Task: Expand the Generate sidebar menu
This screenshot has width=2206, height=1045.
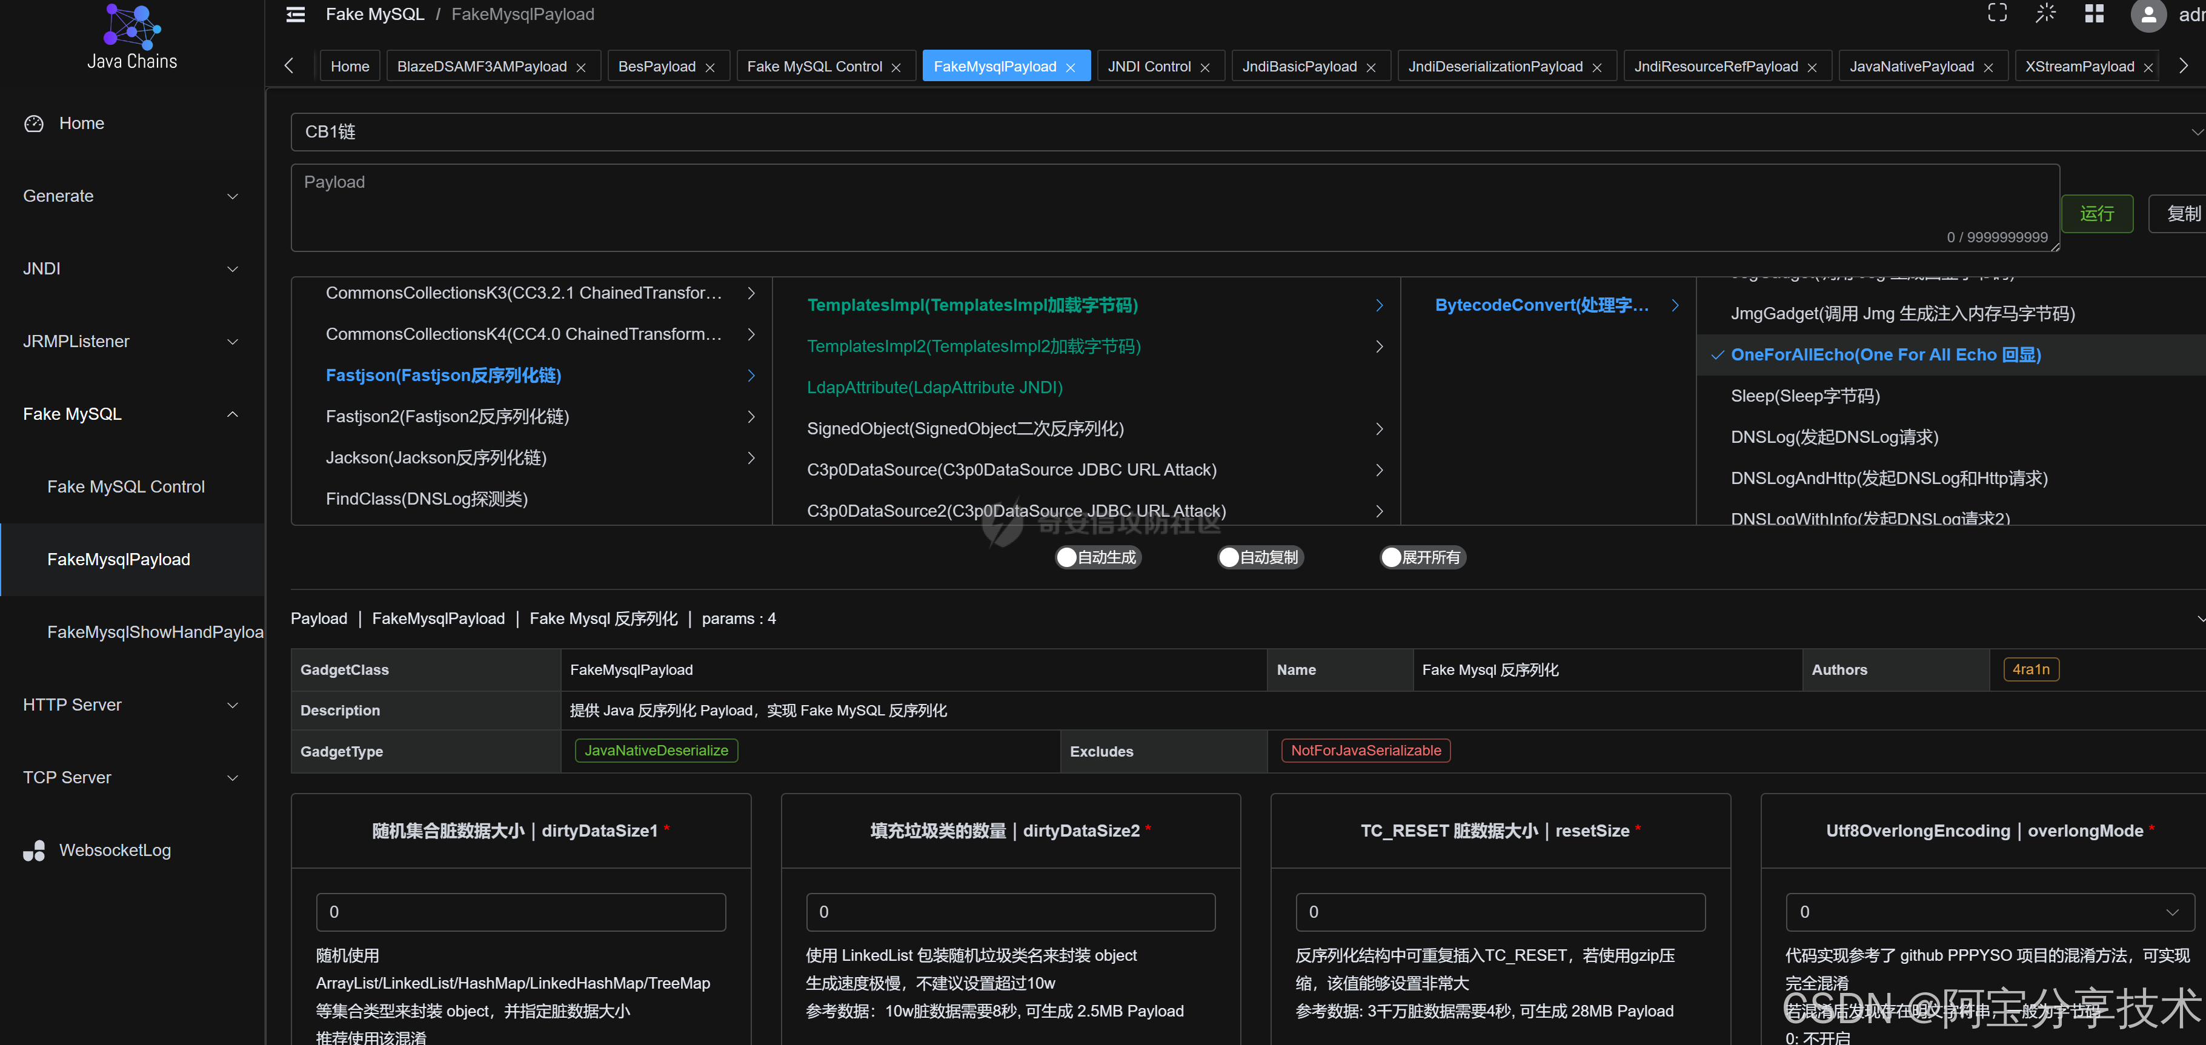Action: [132, 196]
